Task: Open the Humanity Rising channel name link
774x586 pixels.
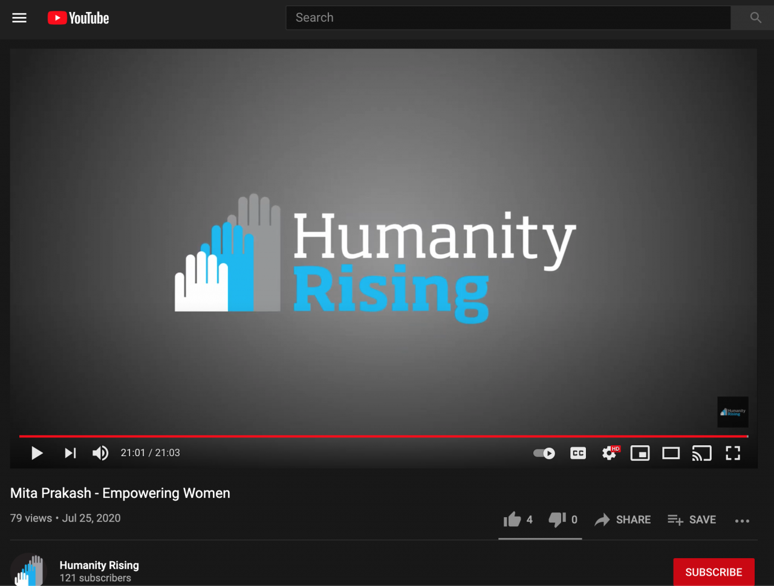Action: [x=99, y=565]
